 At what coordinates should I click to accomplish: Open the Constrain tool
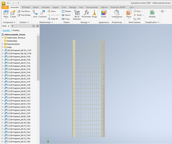point(42,14)
